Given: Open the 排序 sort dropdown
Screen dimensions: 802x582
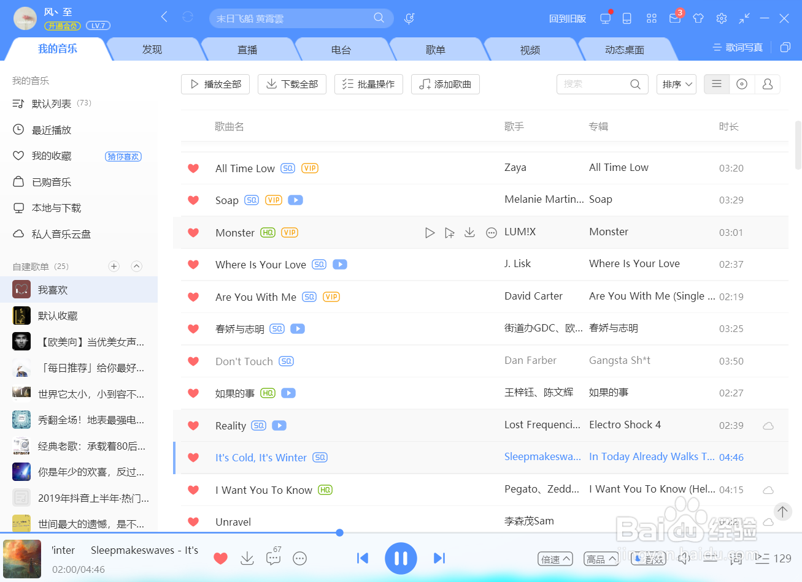Looking at the screenshot, I should pyautogui.click(x=677, y=84).
